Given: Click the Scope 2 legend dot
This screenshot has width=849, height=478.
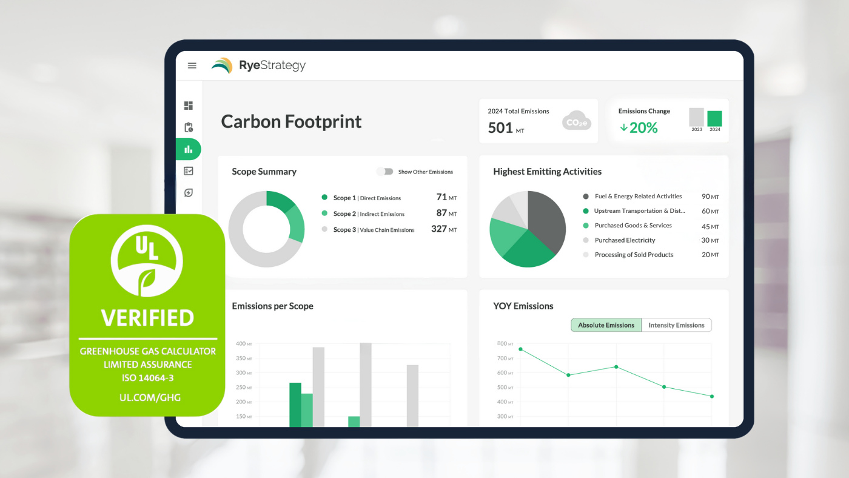Looking at the screenshot, I should point(324,214).
